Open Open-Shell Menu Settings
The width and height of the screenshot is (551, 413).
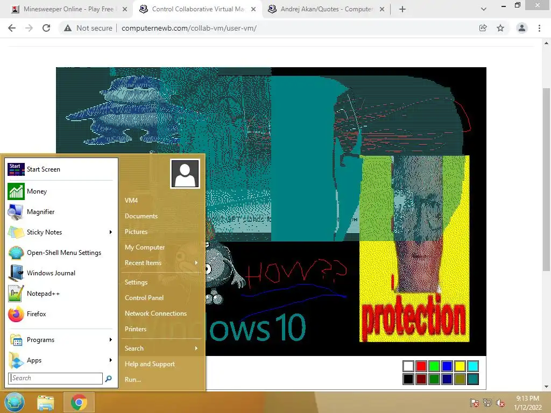(61, 253)
